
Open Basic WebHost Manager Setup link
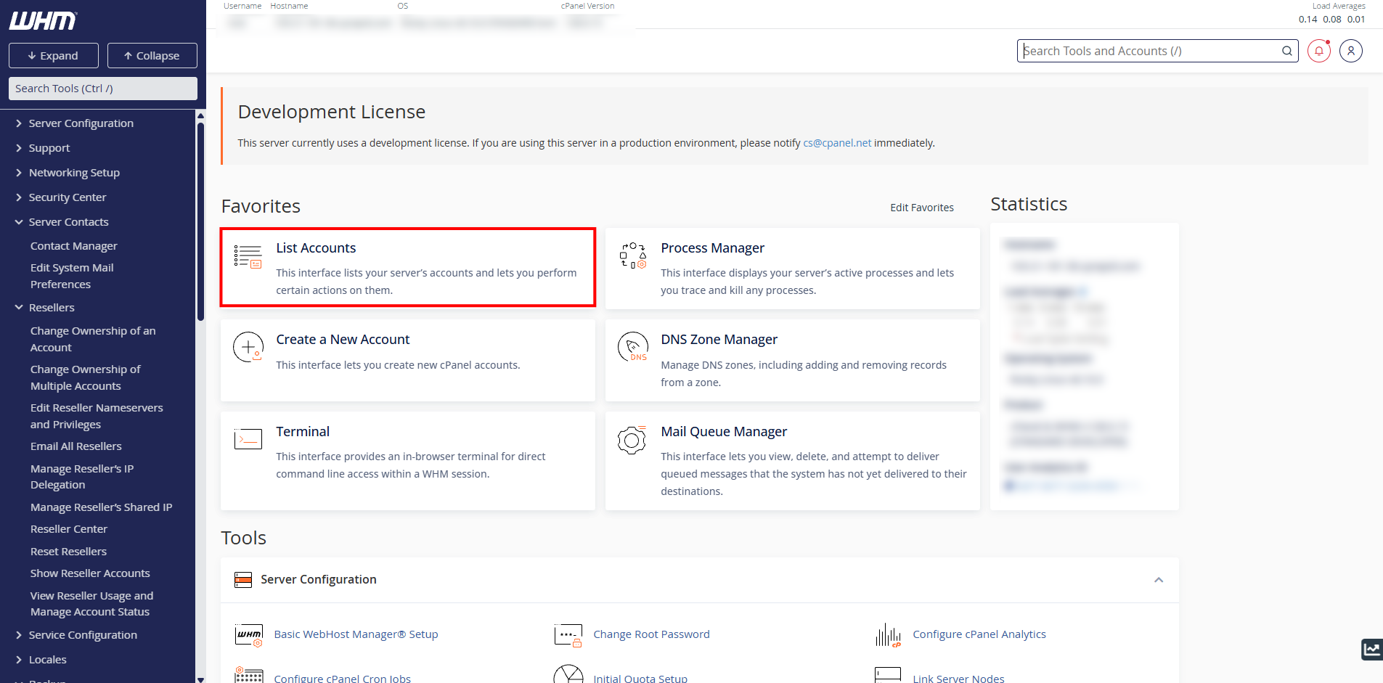click(x=356, y=634)
